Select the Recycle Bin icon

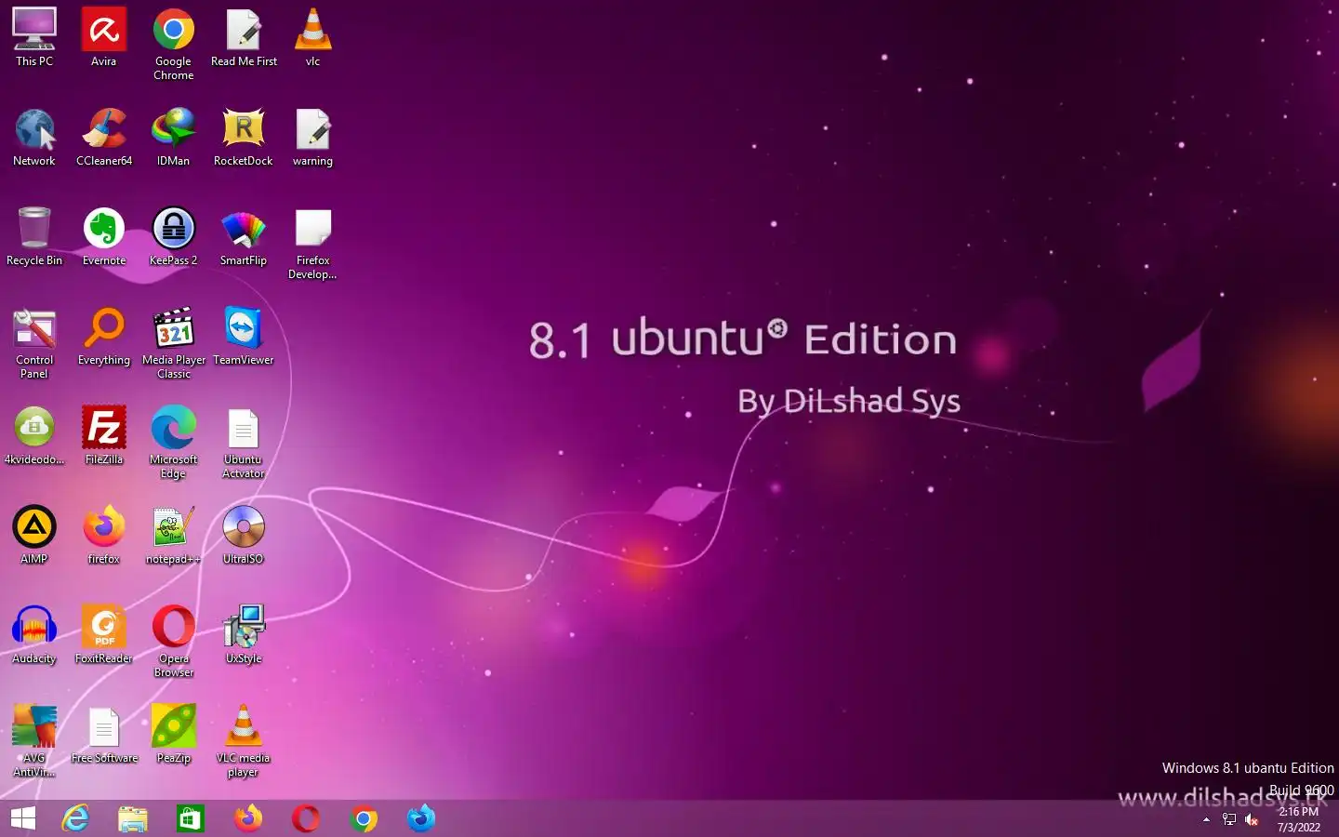pos(34,237)
